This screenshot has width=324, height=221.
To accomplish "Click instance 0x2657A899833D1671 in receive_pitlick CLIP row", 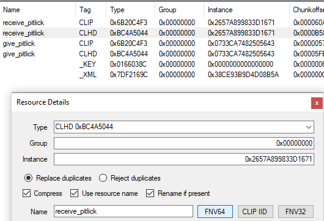I will click(x=241, y=23).
